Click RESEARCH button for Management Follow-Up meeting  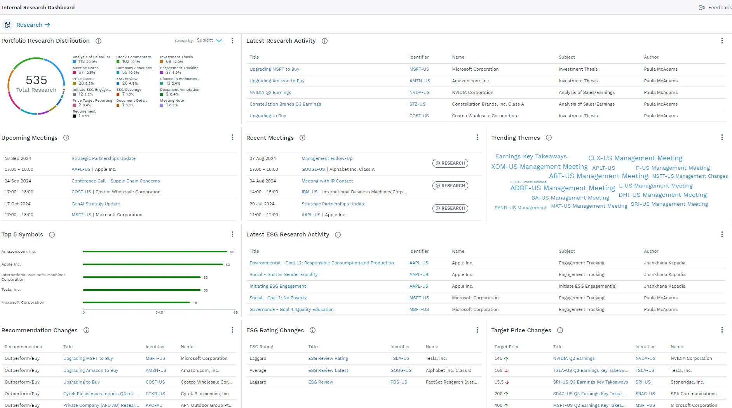pyautogui.click(x=450, y=163)
